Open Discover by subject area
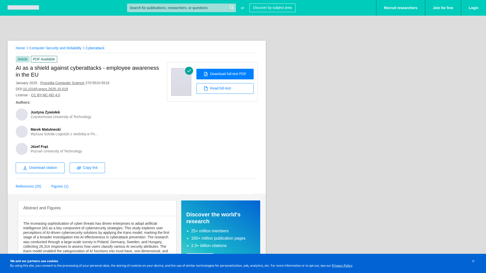Screen dimensions: 486x273 point(272,8)
